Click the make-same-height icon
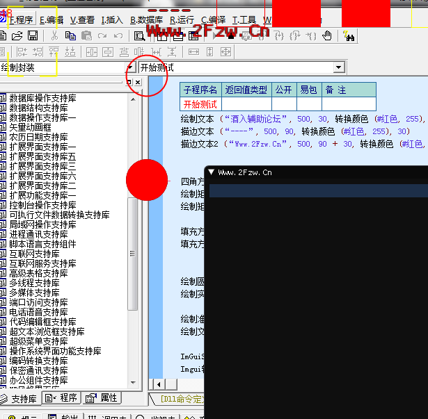 (209, 52)
